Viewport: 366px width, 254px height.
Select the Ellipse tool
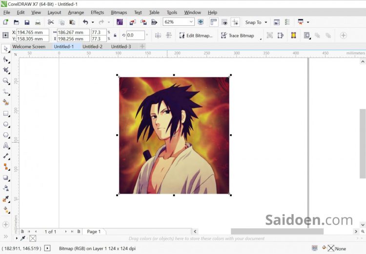pyautogui.click(x=5, y=124)
